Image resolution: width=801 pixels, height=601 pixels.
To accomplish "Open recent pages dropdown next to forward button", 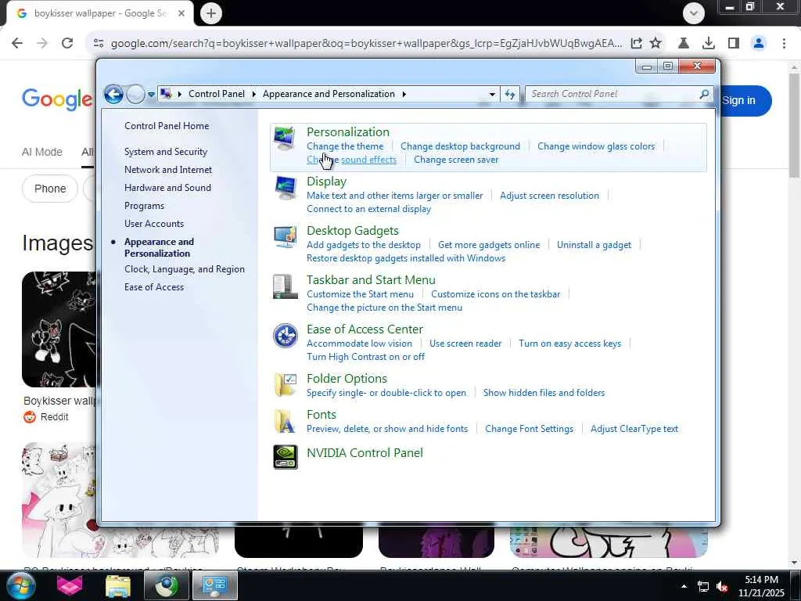I will (x=151, y=94).
